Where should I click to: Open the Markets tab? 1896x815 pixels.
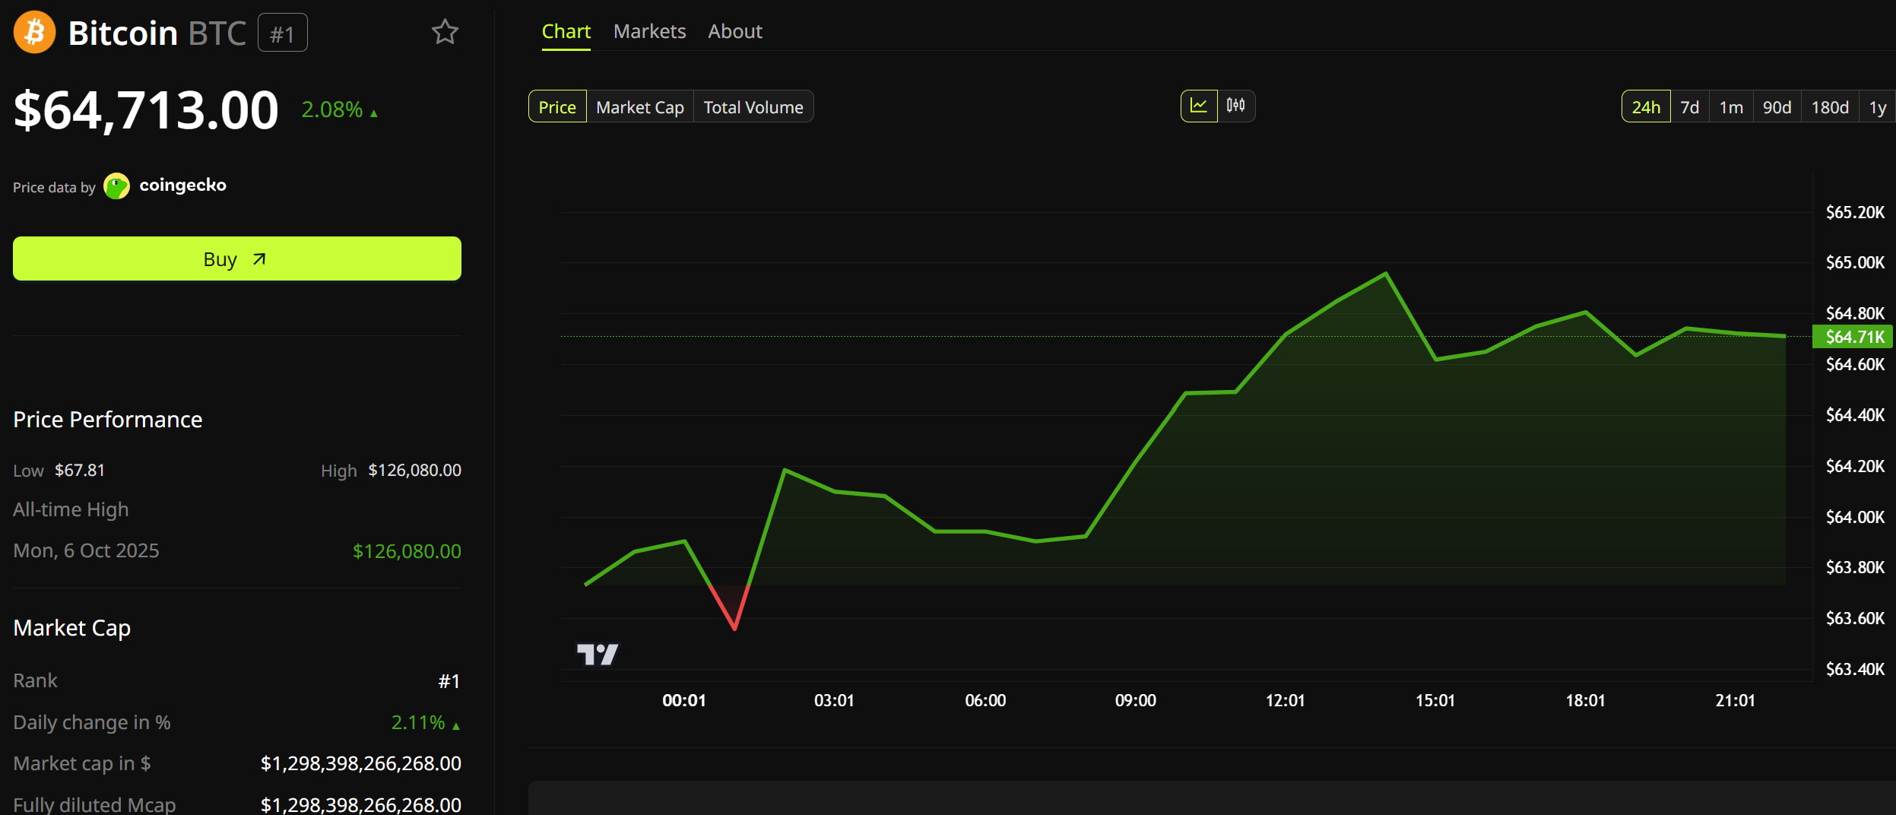[x=649, y=31]
